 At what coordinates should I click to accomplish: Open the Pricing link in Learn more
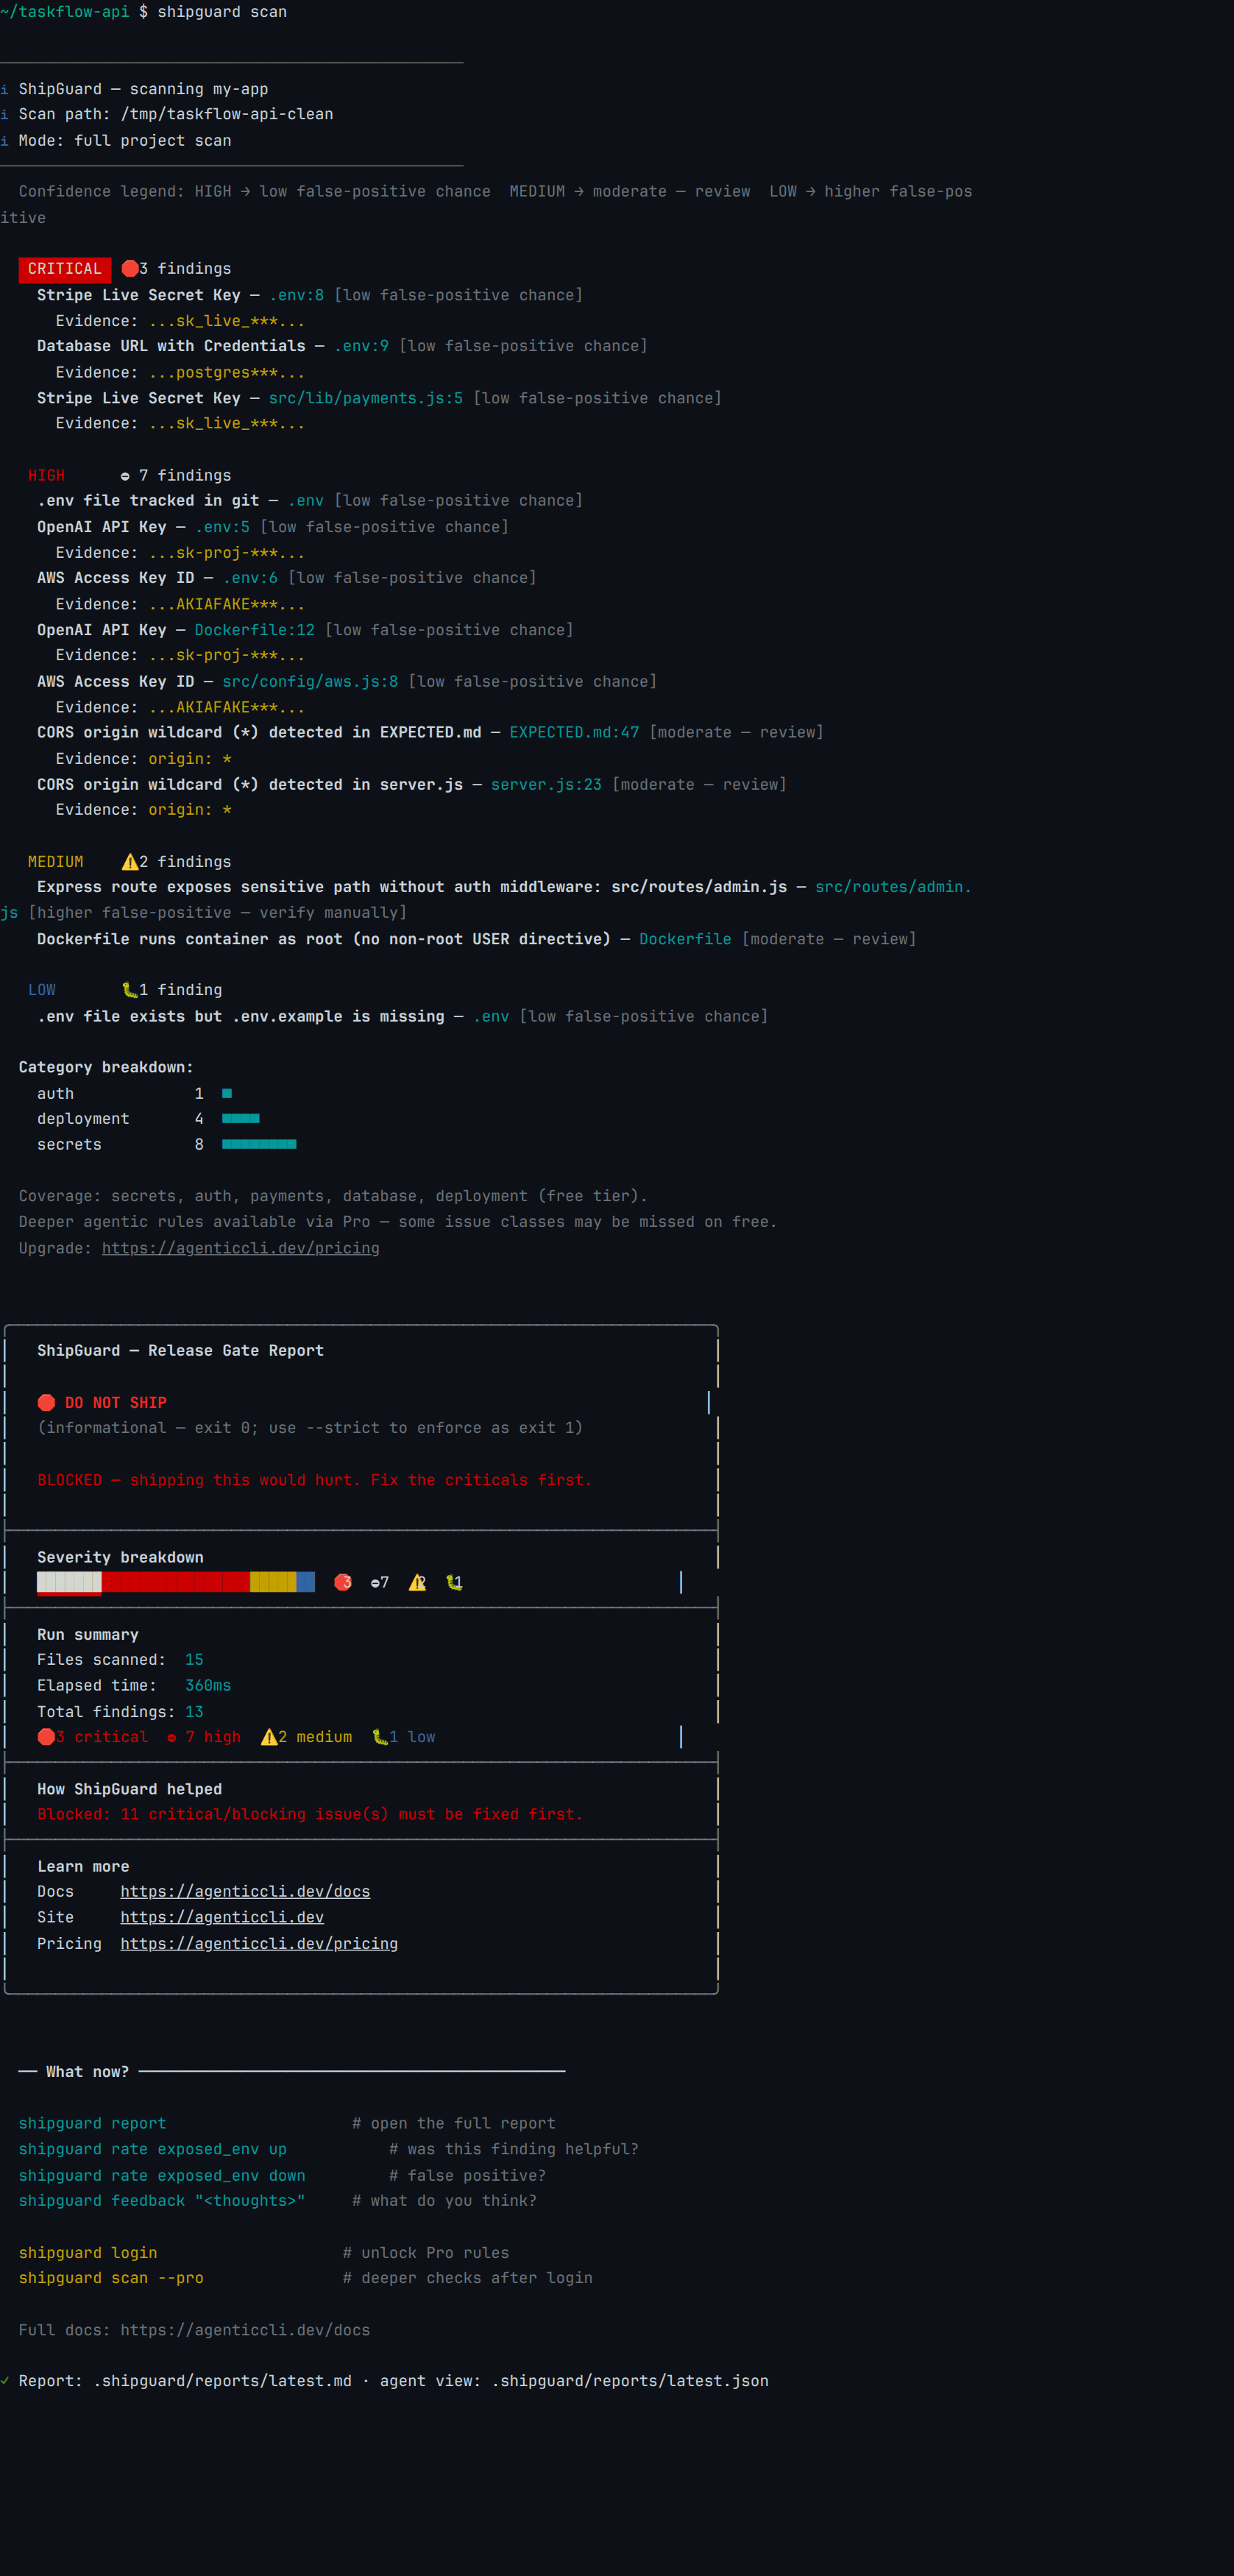259,1943
